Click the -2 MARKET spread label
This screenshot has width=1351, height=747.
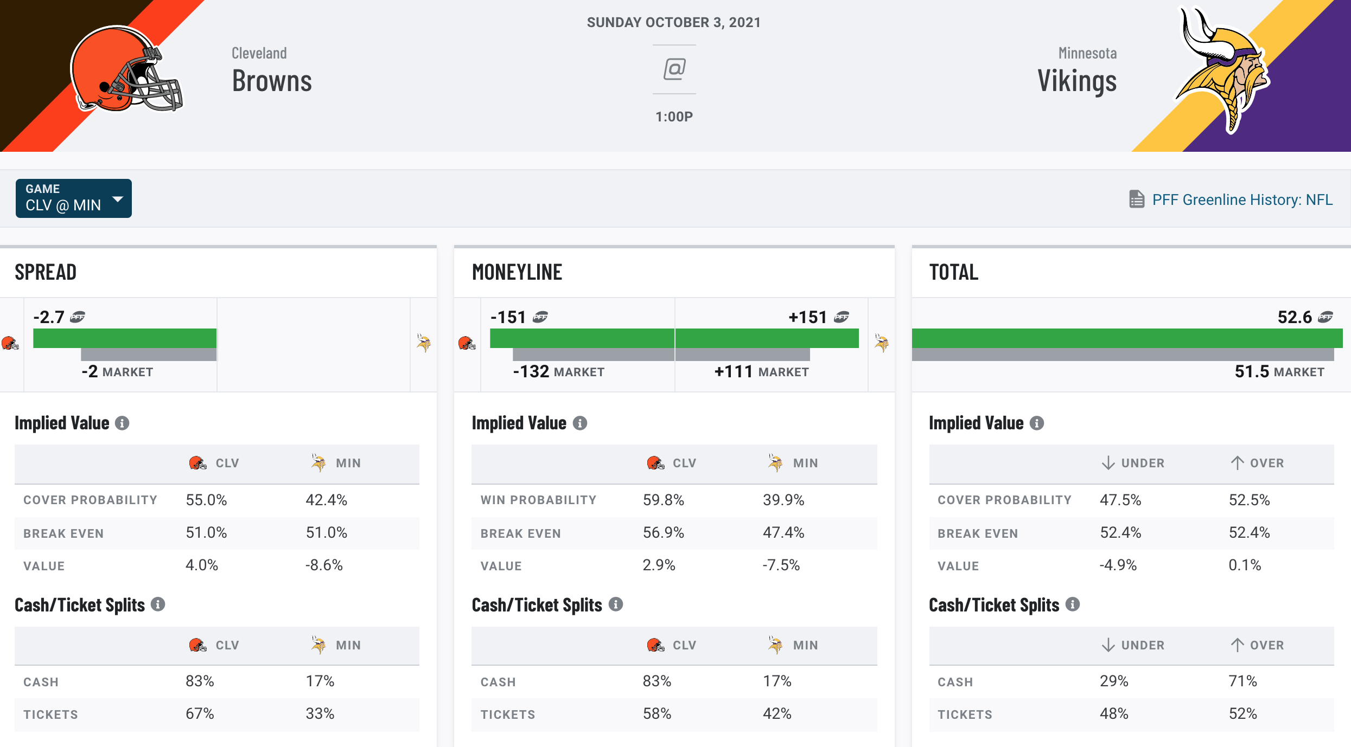pos(117,372)
